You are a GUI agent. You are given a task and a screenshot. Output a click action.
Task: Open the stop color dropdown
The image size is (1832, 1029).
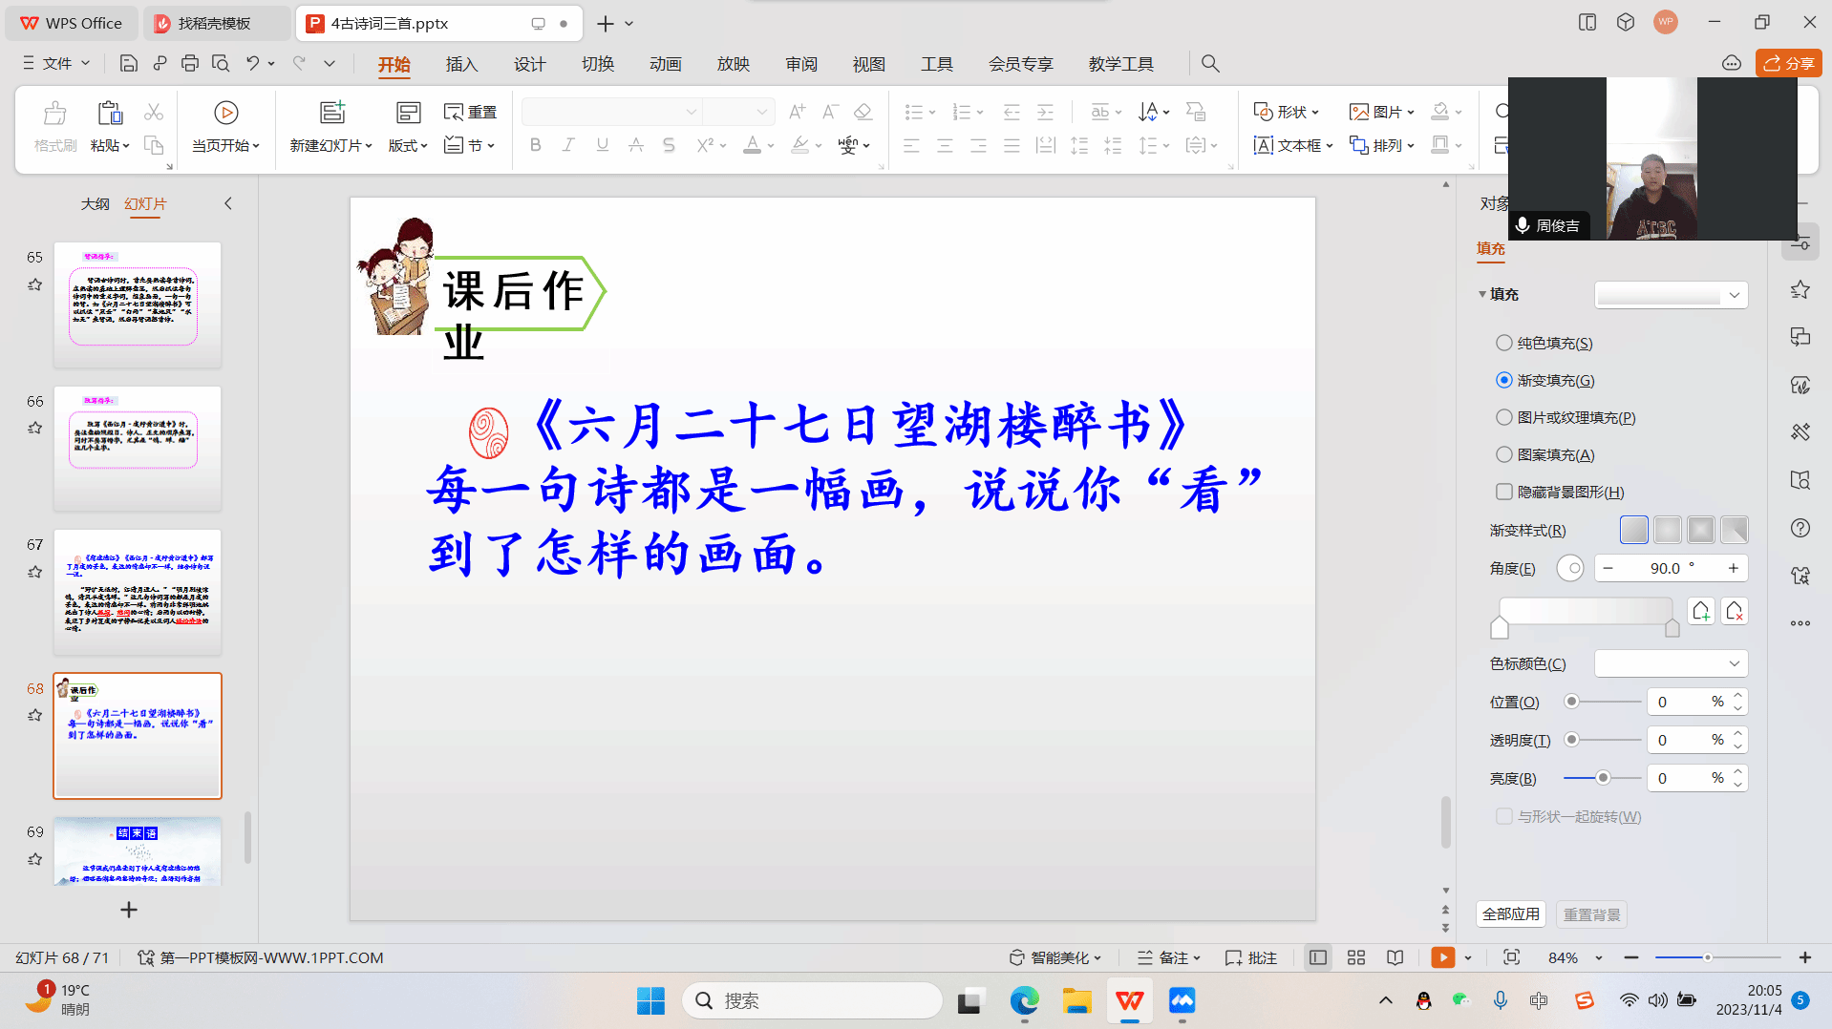pyautogui.click(x=1671, y=663)
